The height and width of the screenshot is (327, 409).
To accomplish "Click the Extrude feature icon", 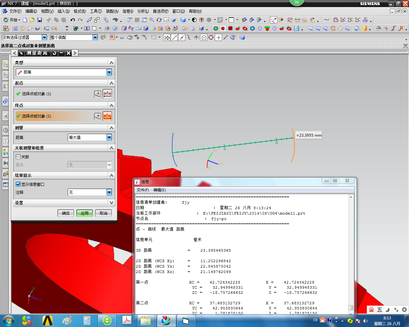I will point(15,28).
